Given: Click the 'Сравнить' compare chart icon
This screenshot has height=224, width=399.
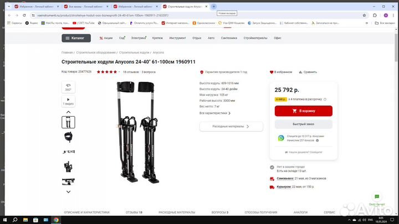Looking at the screenshot, I should click(300, 72).
